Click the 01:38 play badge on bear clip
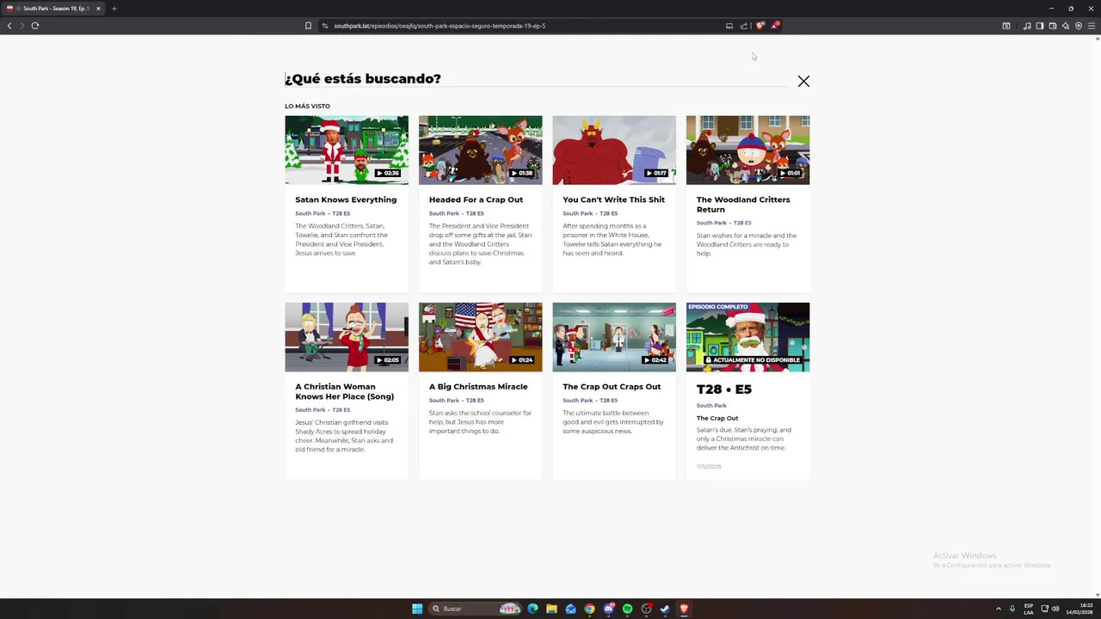This screenshot has height=619, width=1101. [x=522, y=173]
